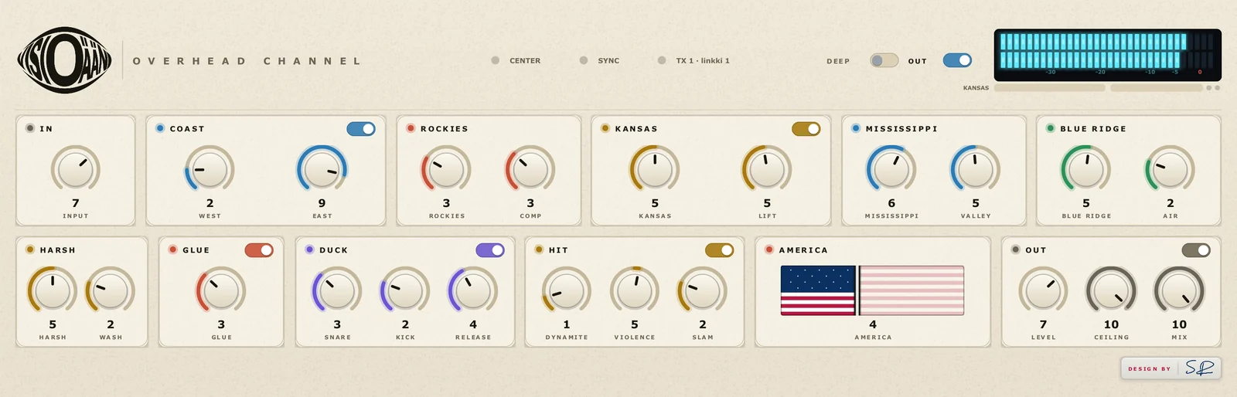Click the VALLEY knob
This screenshot has height=397, width=1237.
(976, 169)
